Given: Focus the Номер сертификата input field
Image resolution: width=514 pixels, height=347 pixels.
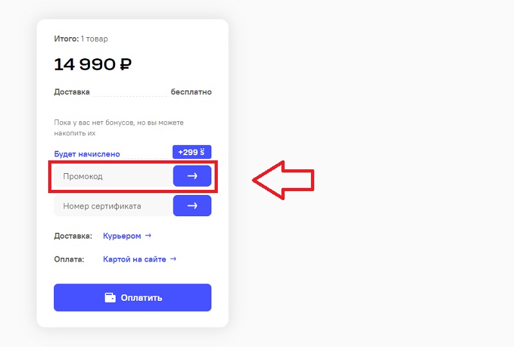Looking at the screenshot, I should 113,206.
